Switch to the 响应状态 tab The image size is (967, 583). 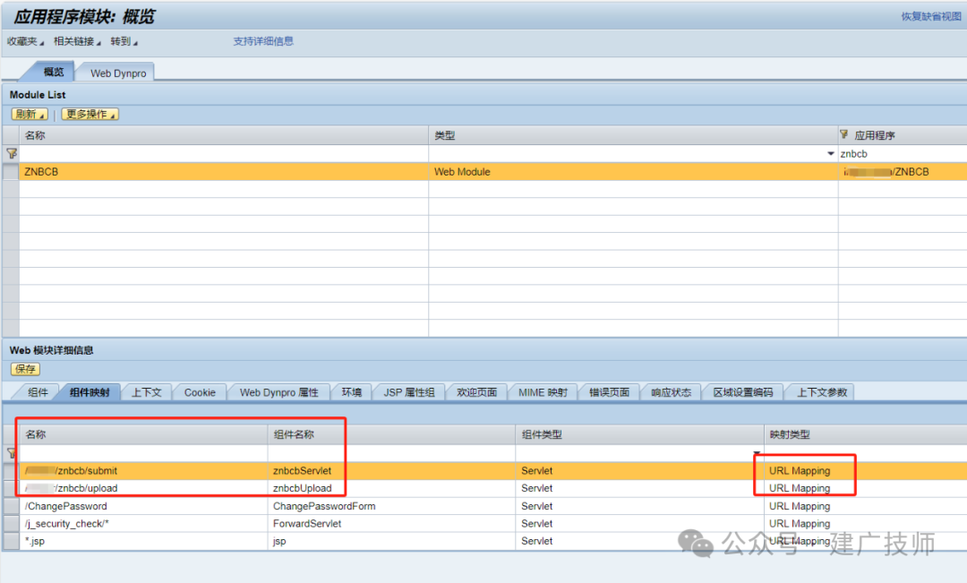coord(671,392)
